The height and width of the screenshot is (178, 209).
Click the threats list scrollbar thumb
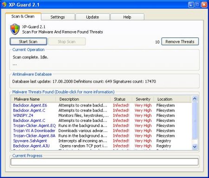[x=195, y=120]
